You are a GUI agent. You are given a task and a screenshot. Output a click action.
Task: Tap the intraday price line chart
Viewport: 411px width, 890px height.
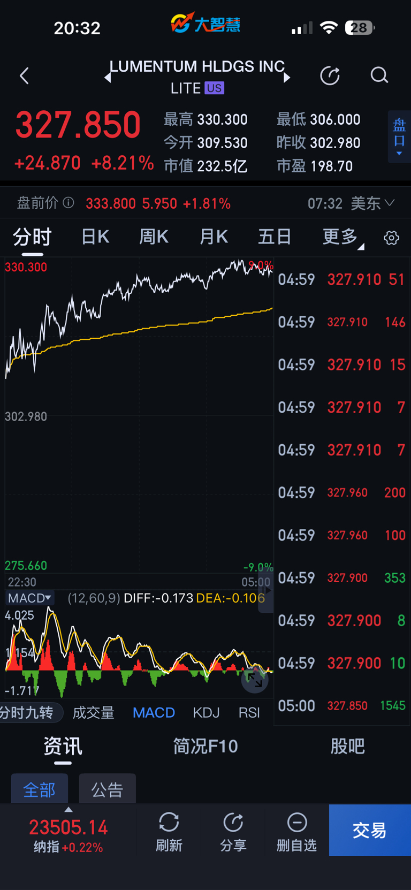[x=139, y=416]
